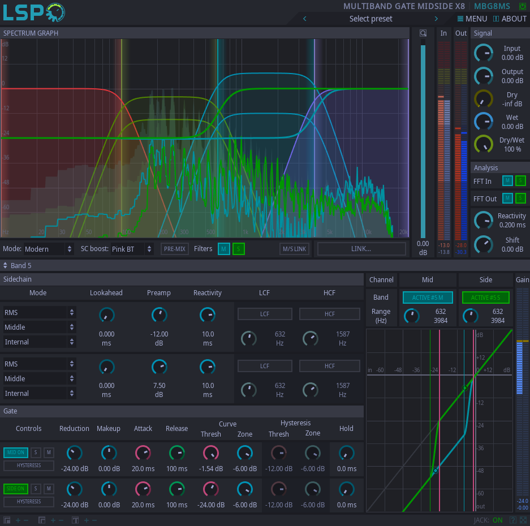530x526 pixels.
Task: Open the ABOUT item
Action: (510, 19)
